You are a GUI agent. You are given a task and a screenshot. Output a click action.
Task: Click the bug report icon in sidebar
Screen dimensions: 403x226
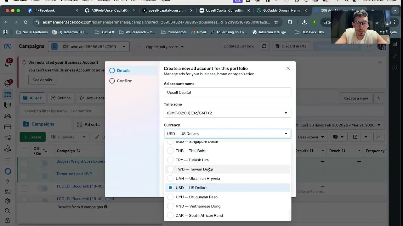[x=8, y=221]
